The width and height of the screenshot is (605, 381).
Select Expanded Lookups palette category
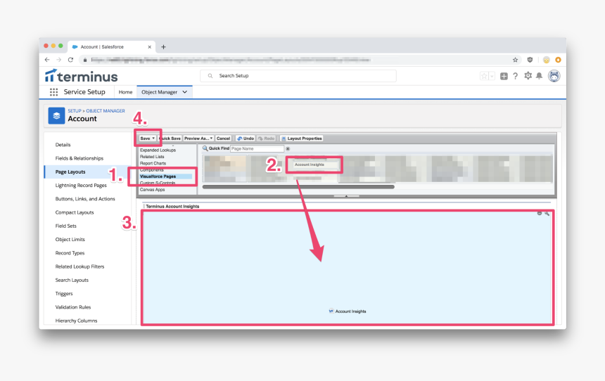coord(158,150)
